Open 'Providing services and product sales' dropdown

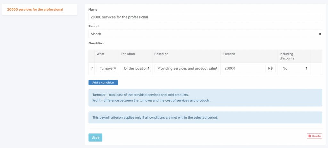coord(186,68)
